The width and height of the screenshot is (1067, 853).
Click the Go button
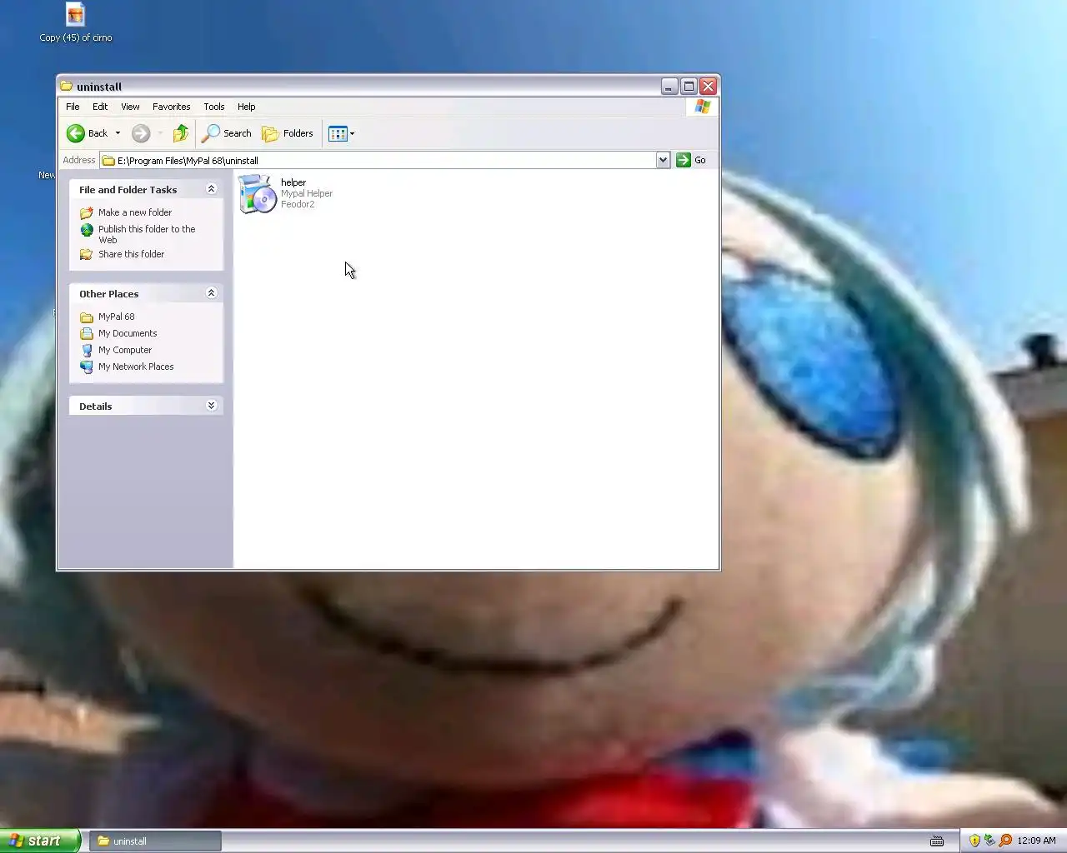pos(692,160)
